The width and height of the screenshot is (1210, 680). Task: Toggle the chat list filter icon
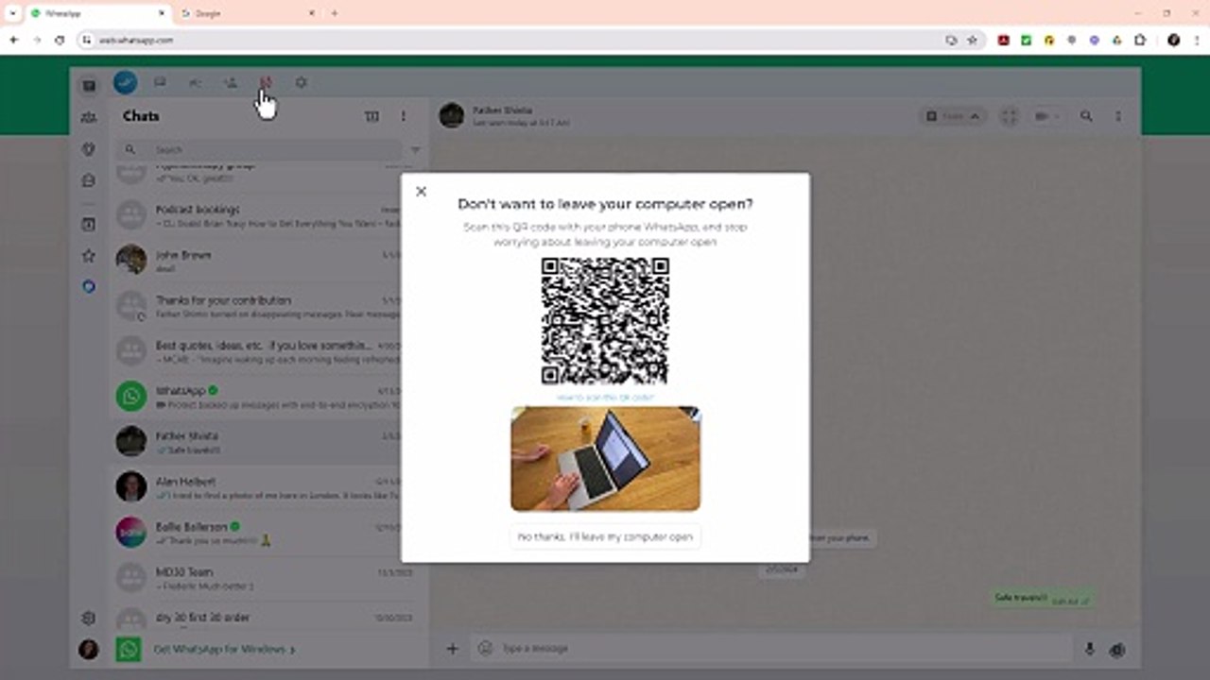pos(415,149)
